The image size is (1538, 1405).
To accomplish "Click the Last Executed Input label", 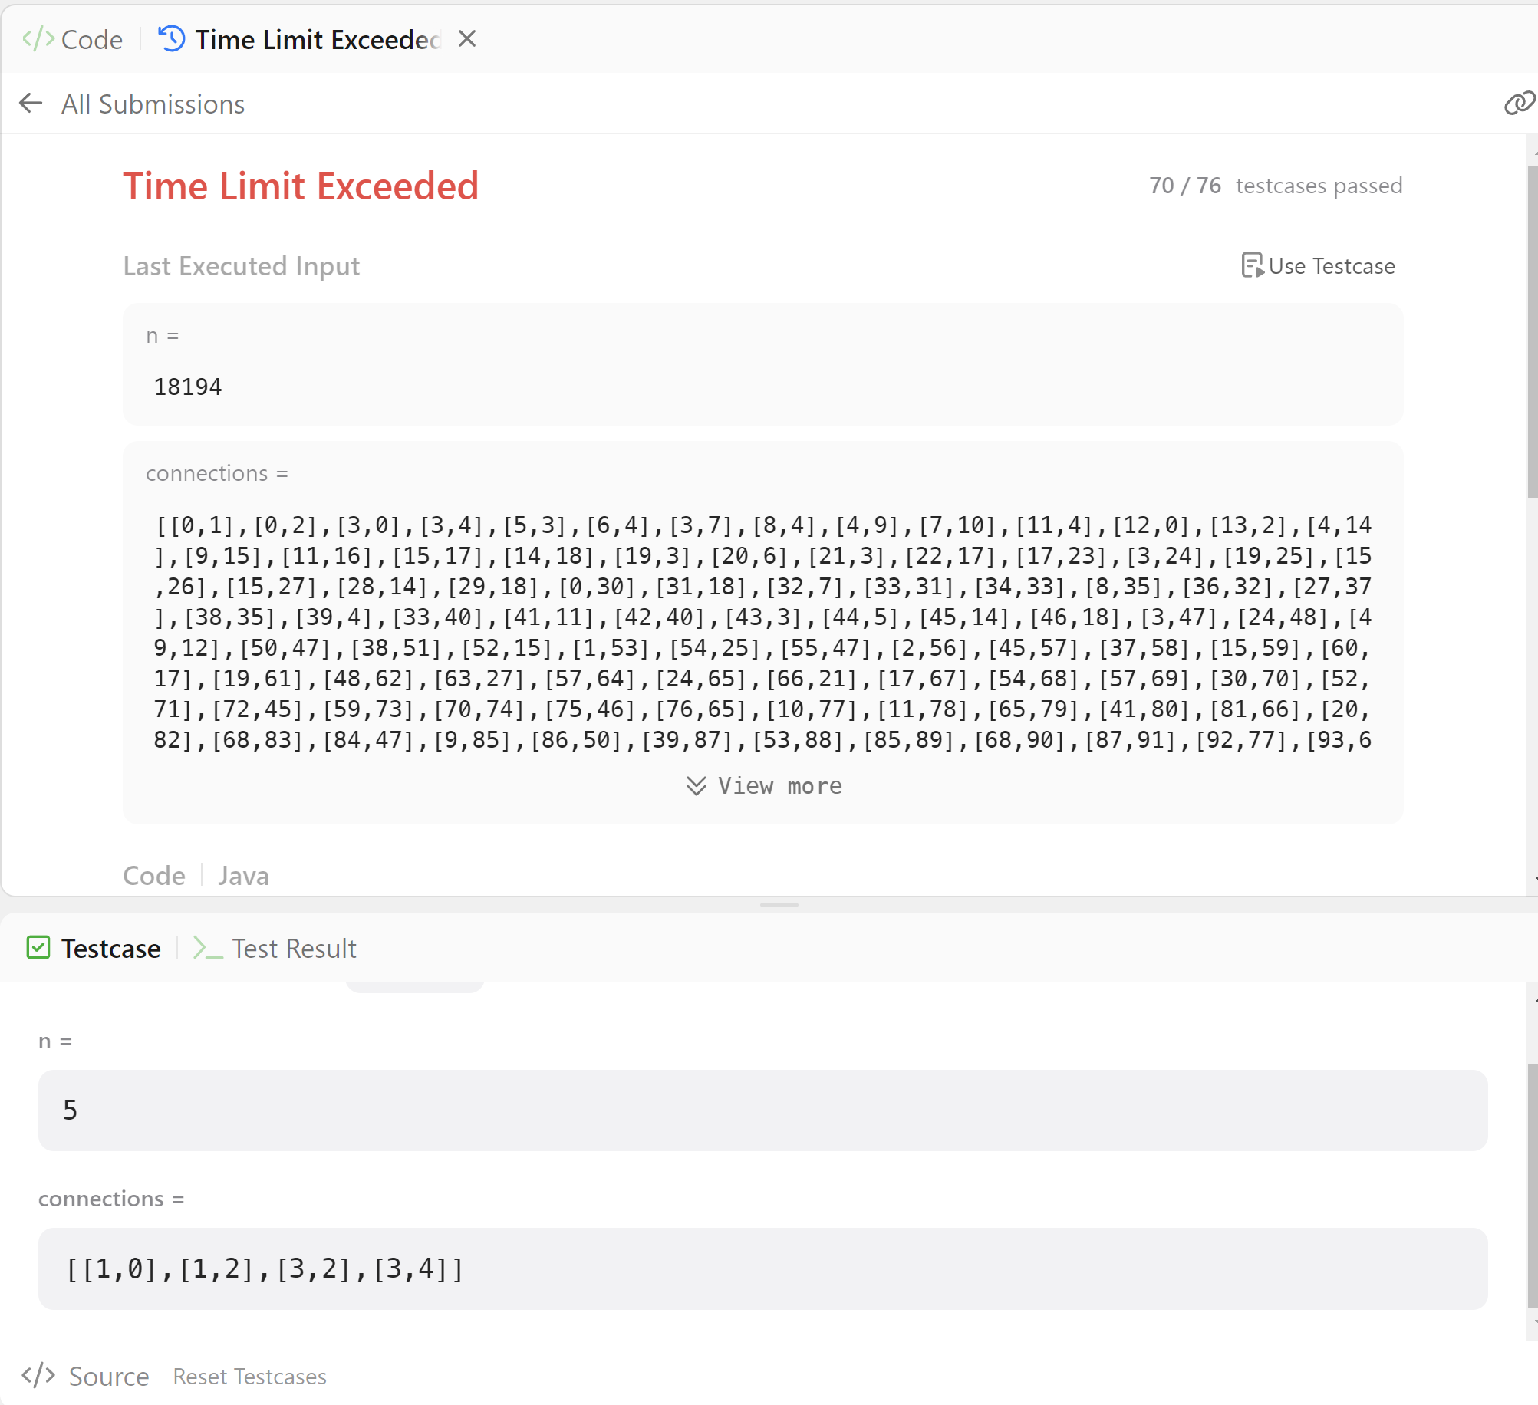I will coord(242,266).
